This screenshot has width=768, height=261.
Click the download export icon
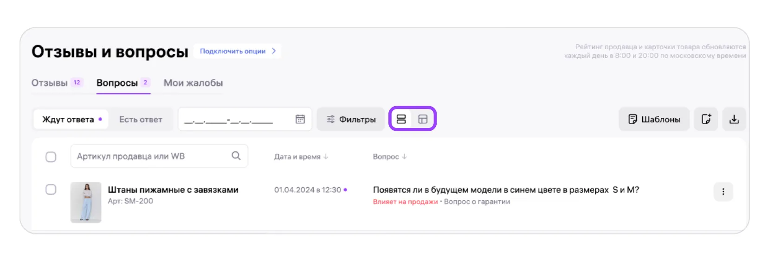734,119
